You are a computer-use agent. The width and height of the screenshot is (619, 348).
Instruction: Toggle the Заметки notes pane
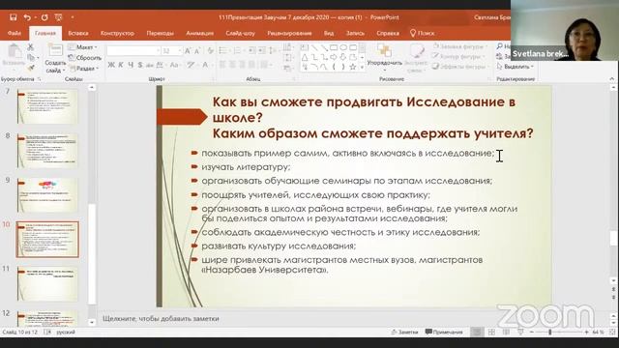point(404,333)
